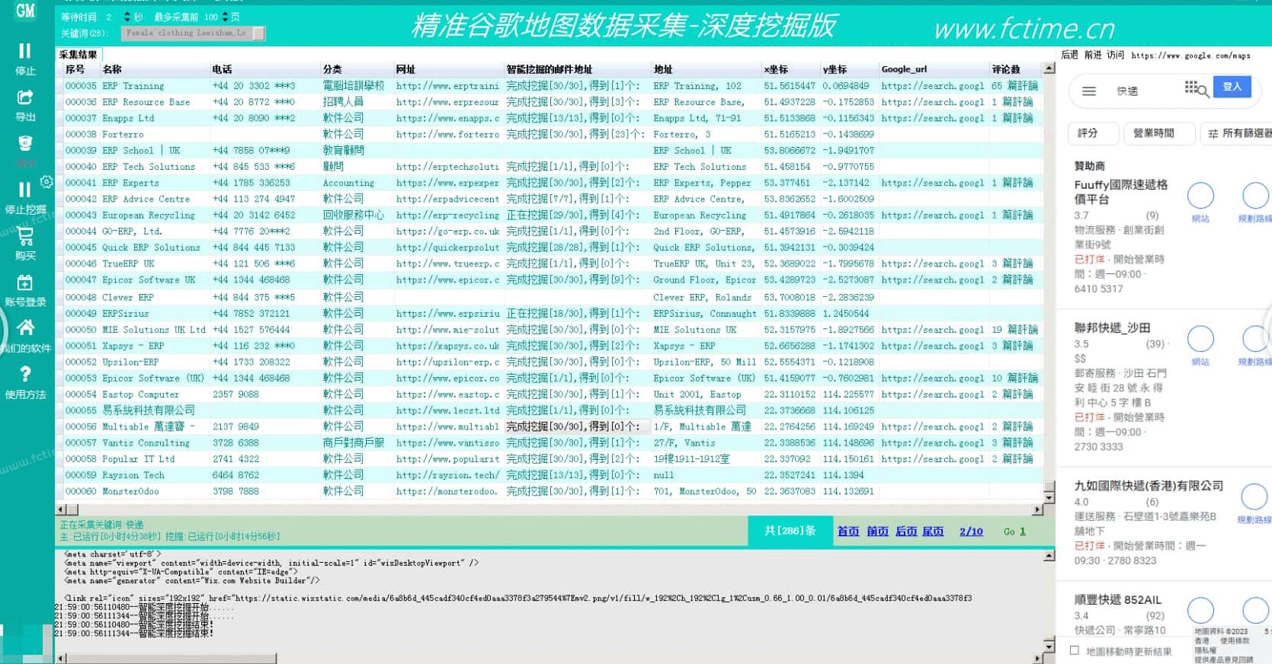Go to 尾页 last page

pos(933,532)
